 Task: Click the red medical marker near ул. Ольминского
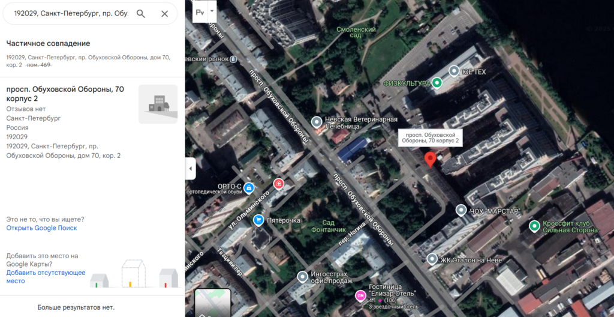point(278,183)
